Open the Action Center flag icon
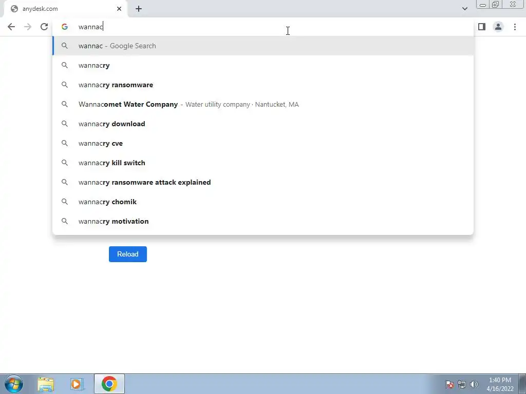The image size is (526, 394). 449,384
